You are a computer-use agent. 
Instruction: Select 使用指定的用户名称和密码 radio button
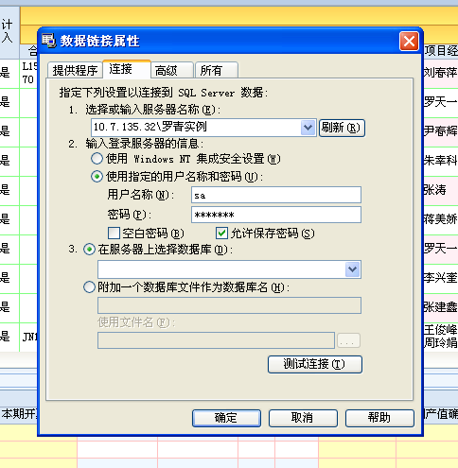[97, 177]
